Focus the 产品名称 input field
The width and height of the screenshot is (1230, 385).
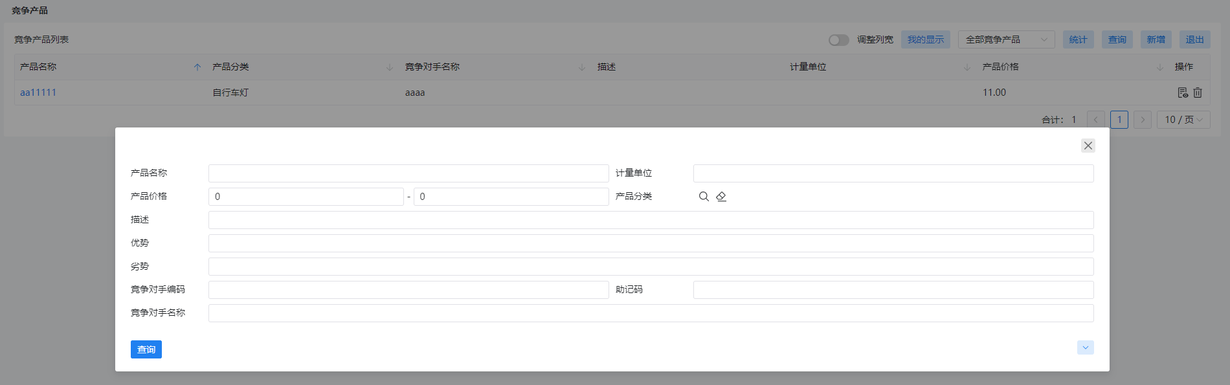408,173
